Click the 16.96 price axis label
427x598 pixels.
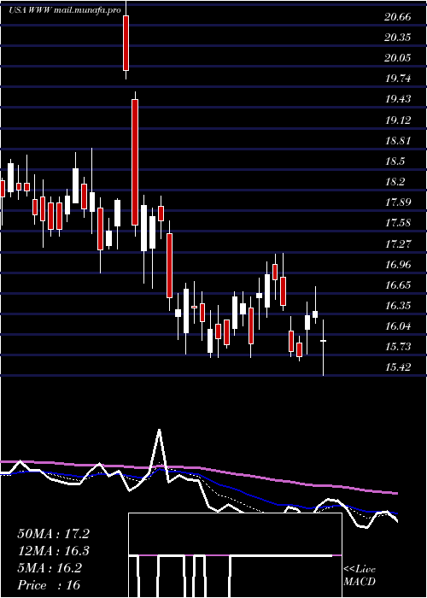(x=398, y=264)
